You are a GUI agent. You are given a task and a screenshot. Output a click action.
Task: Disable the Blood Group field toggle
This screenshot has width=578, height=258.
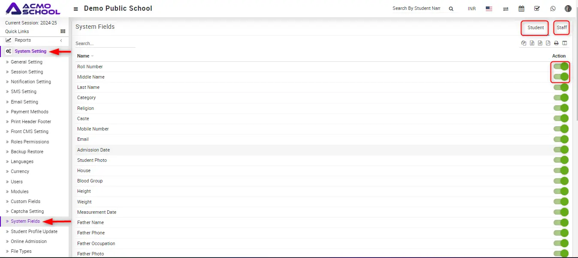[x=561, y=181]
